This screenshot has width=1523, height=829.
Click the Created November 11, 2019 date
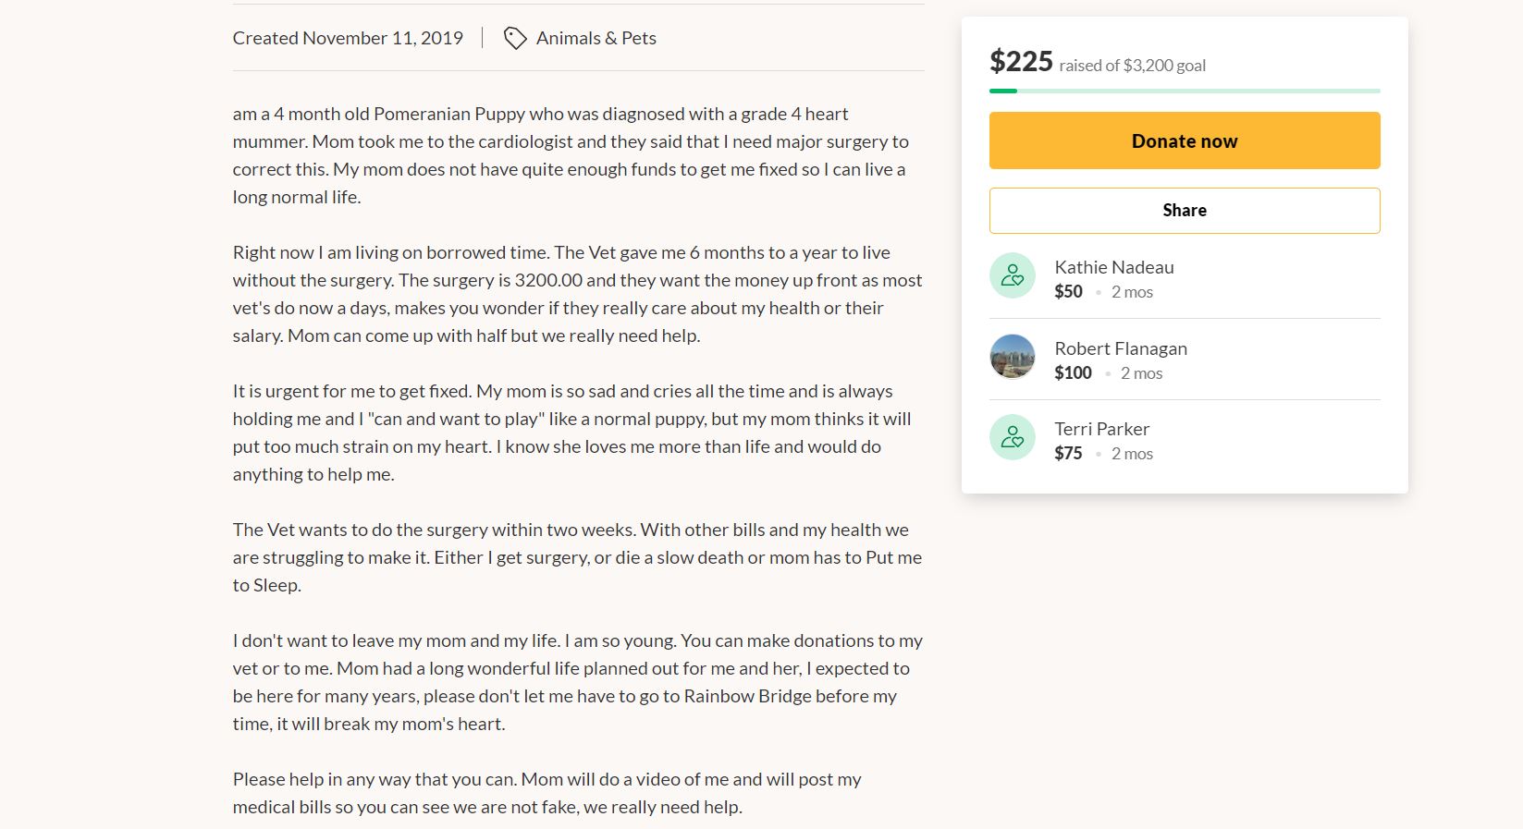coord(348,38)
